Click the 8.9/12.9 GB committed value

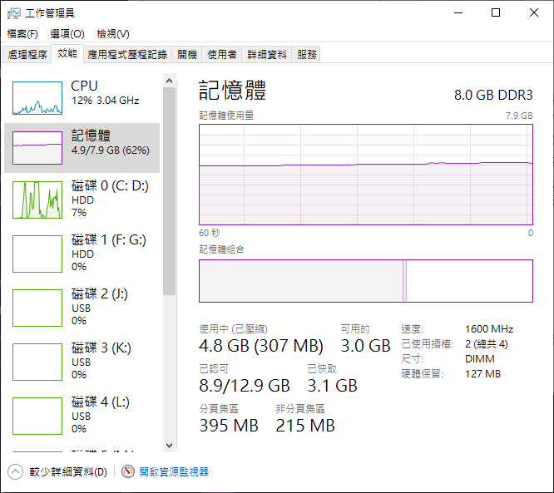coord(245,386)
